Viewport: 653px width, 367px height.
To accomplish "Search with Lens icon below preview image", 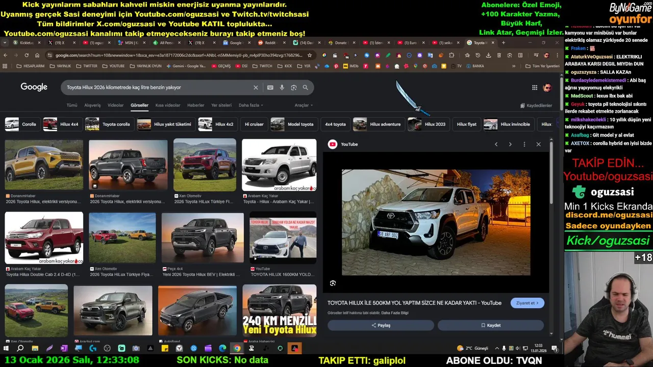I will click(333, 283).
